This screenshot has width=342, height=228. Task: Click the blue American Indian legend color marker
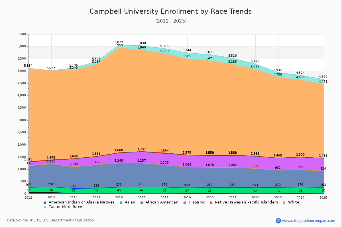[x=44, y=202]
